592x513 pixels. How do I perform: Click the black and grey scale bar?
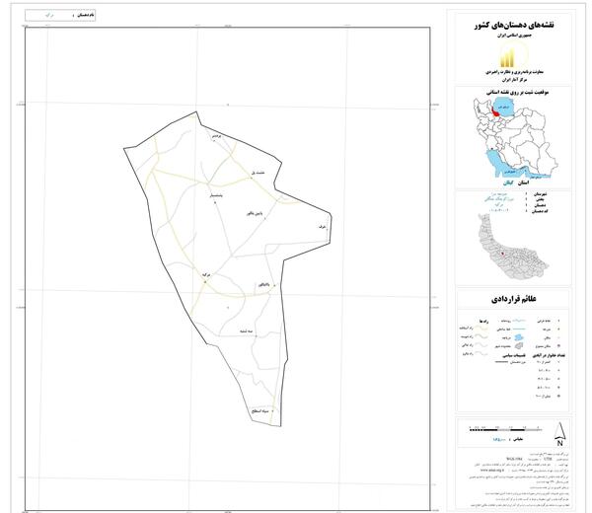[506, 429]
